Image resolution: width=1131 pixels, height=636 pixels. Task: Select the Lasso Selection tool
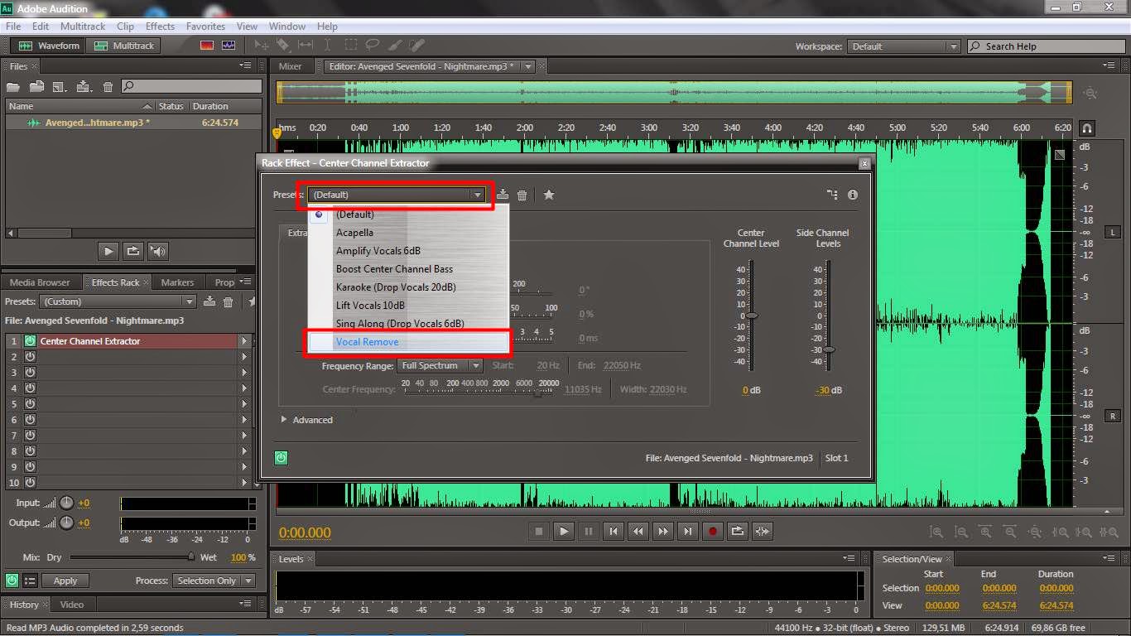coord(372,46)
